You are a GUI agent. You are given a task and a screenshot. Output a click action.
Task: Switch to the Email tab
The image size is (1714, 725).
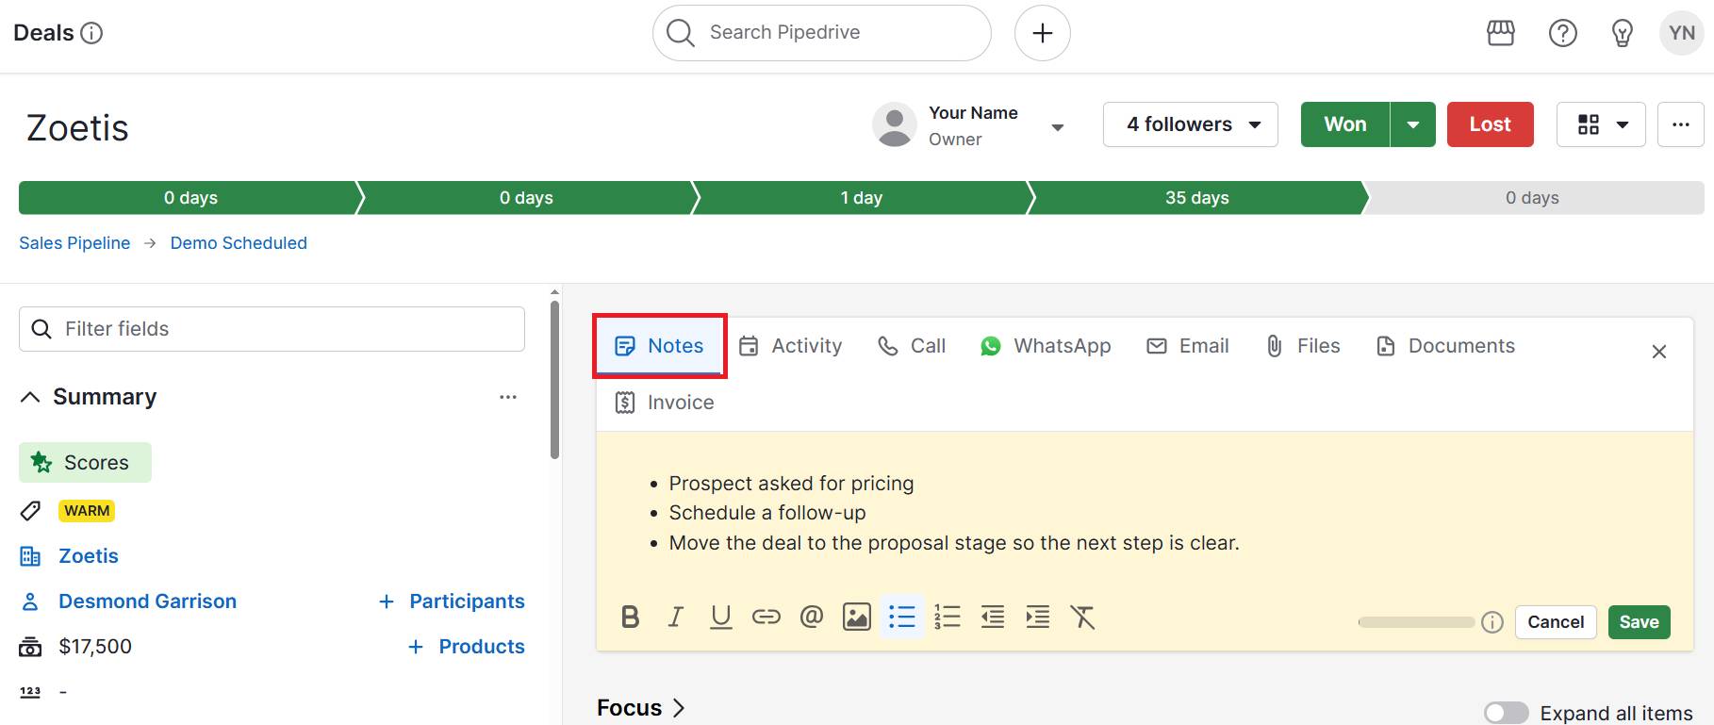pyautogui.click(x=1188, y=346)
